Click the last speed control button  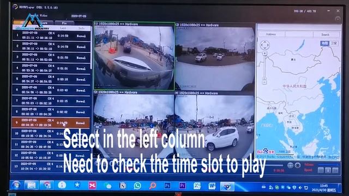(335, 170)
